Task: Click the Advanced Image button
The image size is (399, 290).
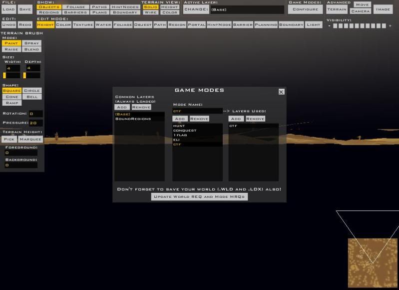Action: 383,9
